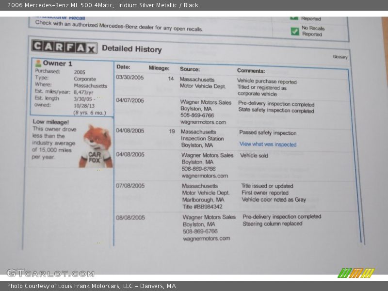Click the Source column header

coord(190,69)
